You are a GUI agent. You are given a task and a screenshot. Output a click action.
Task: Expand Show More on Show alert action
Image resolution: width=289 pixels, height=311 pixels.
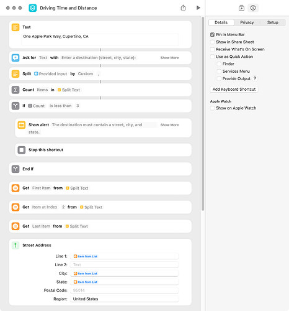169,125
